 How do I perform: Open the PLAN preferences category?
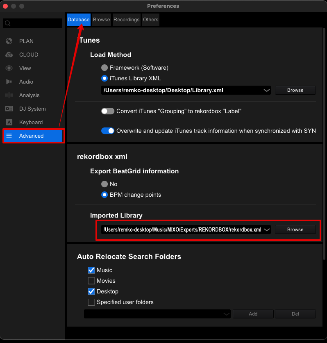26,41
